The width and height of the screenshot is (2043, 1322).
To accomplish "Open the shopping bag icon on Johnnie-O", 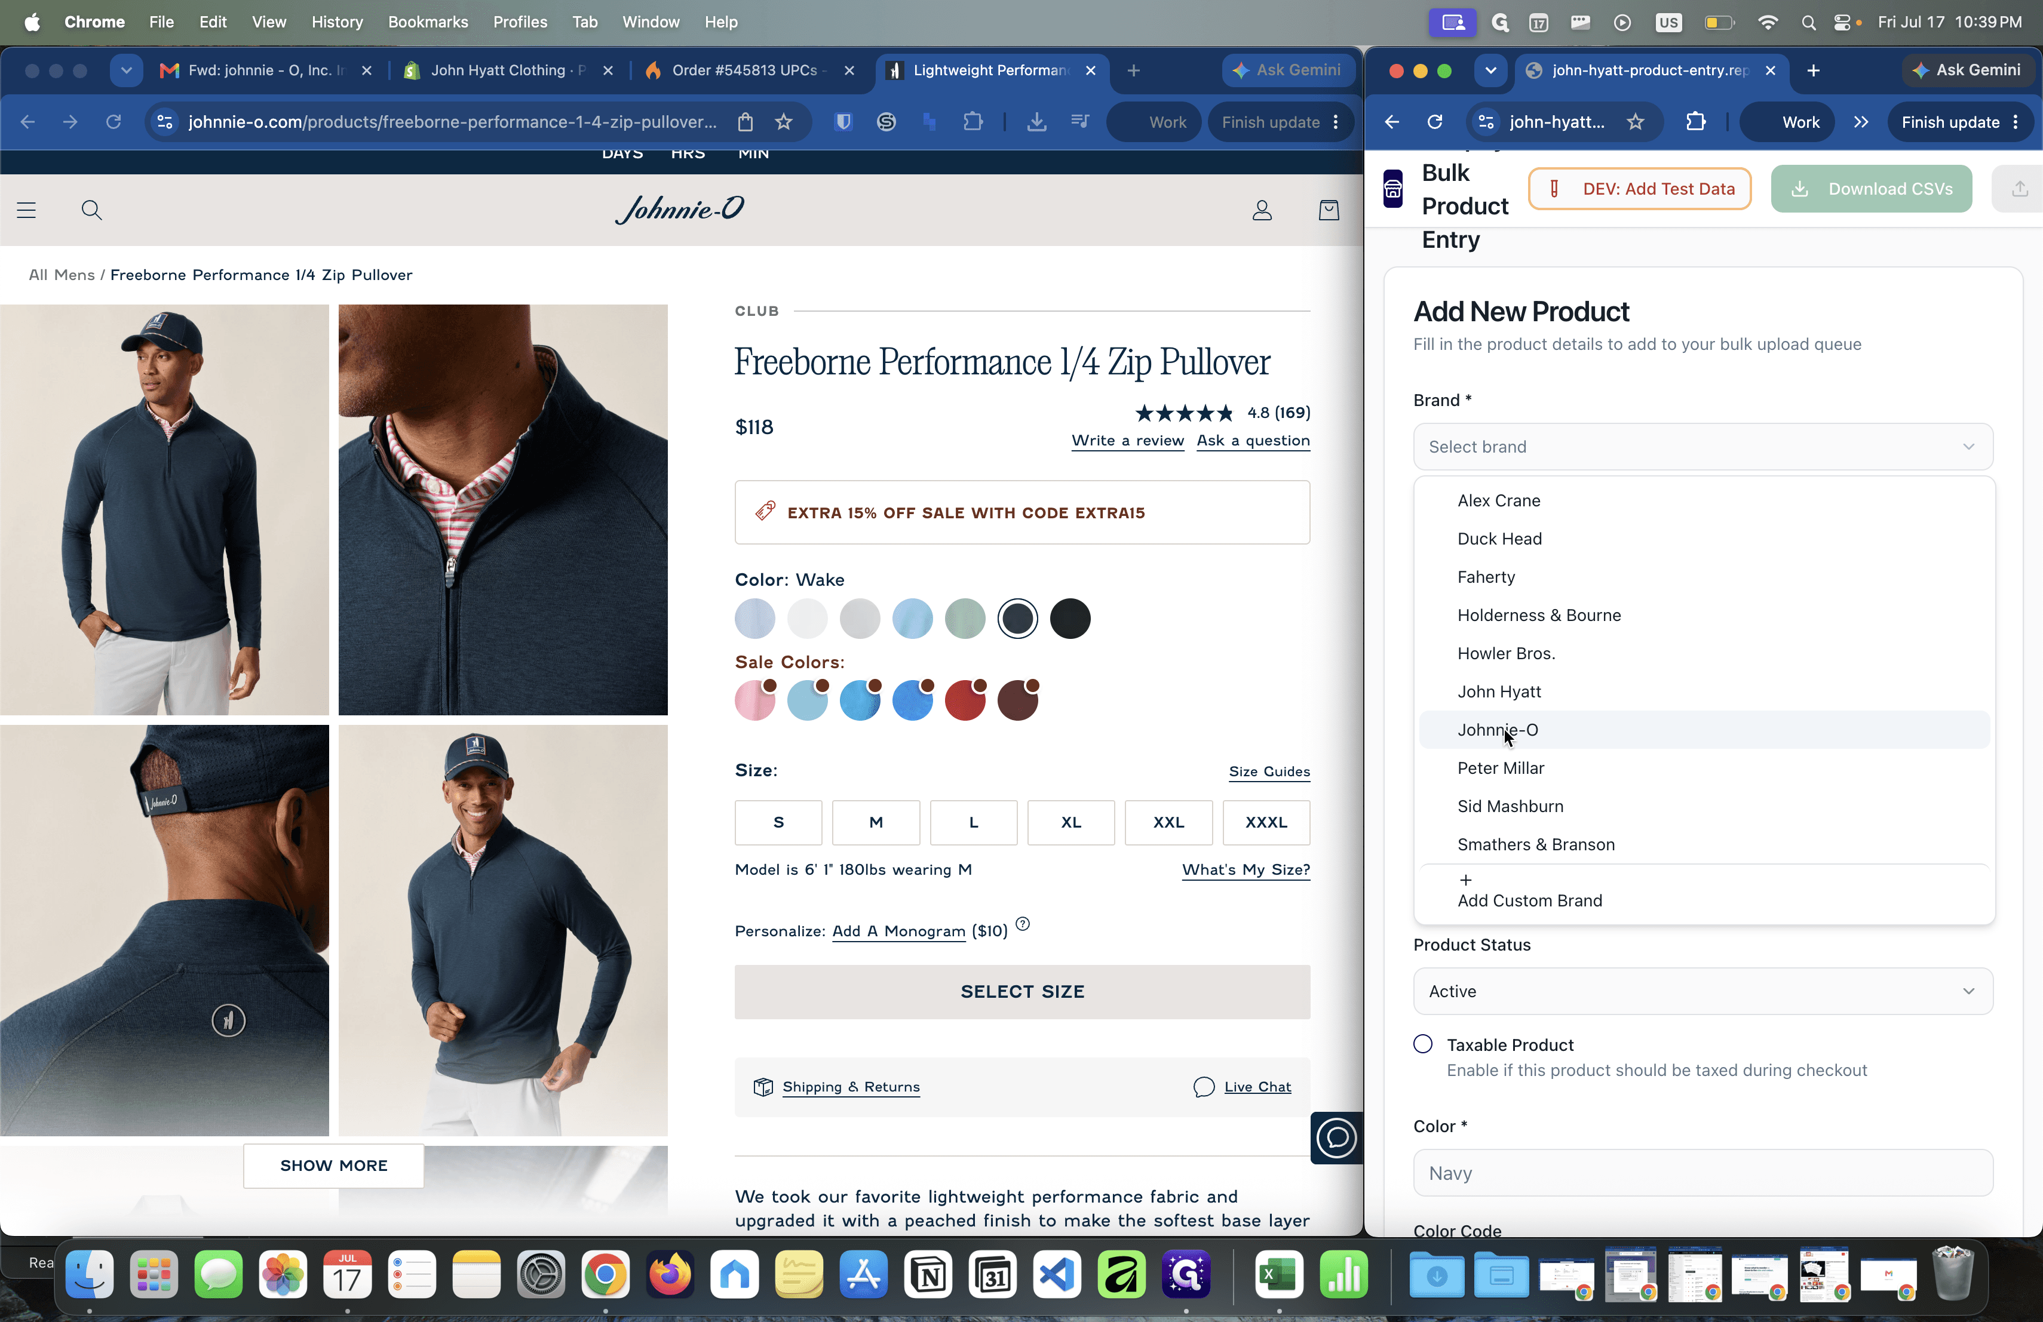I will tap(1329, 210).
